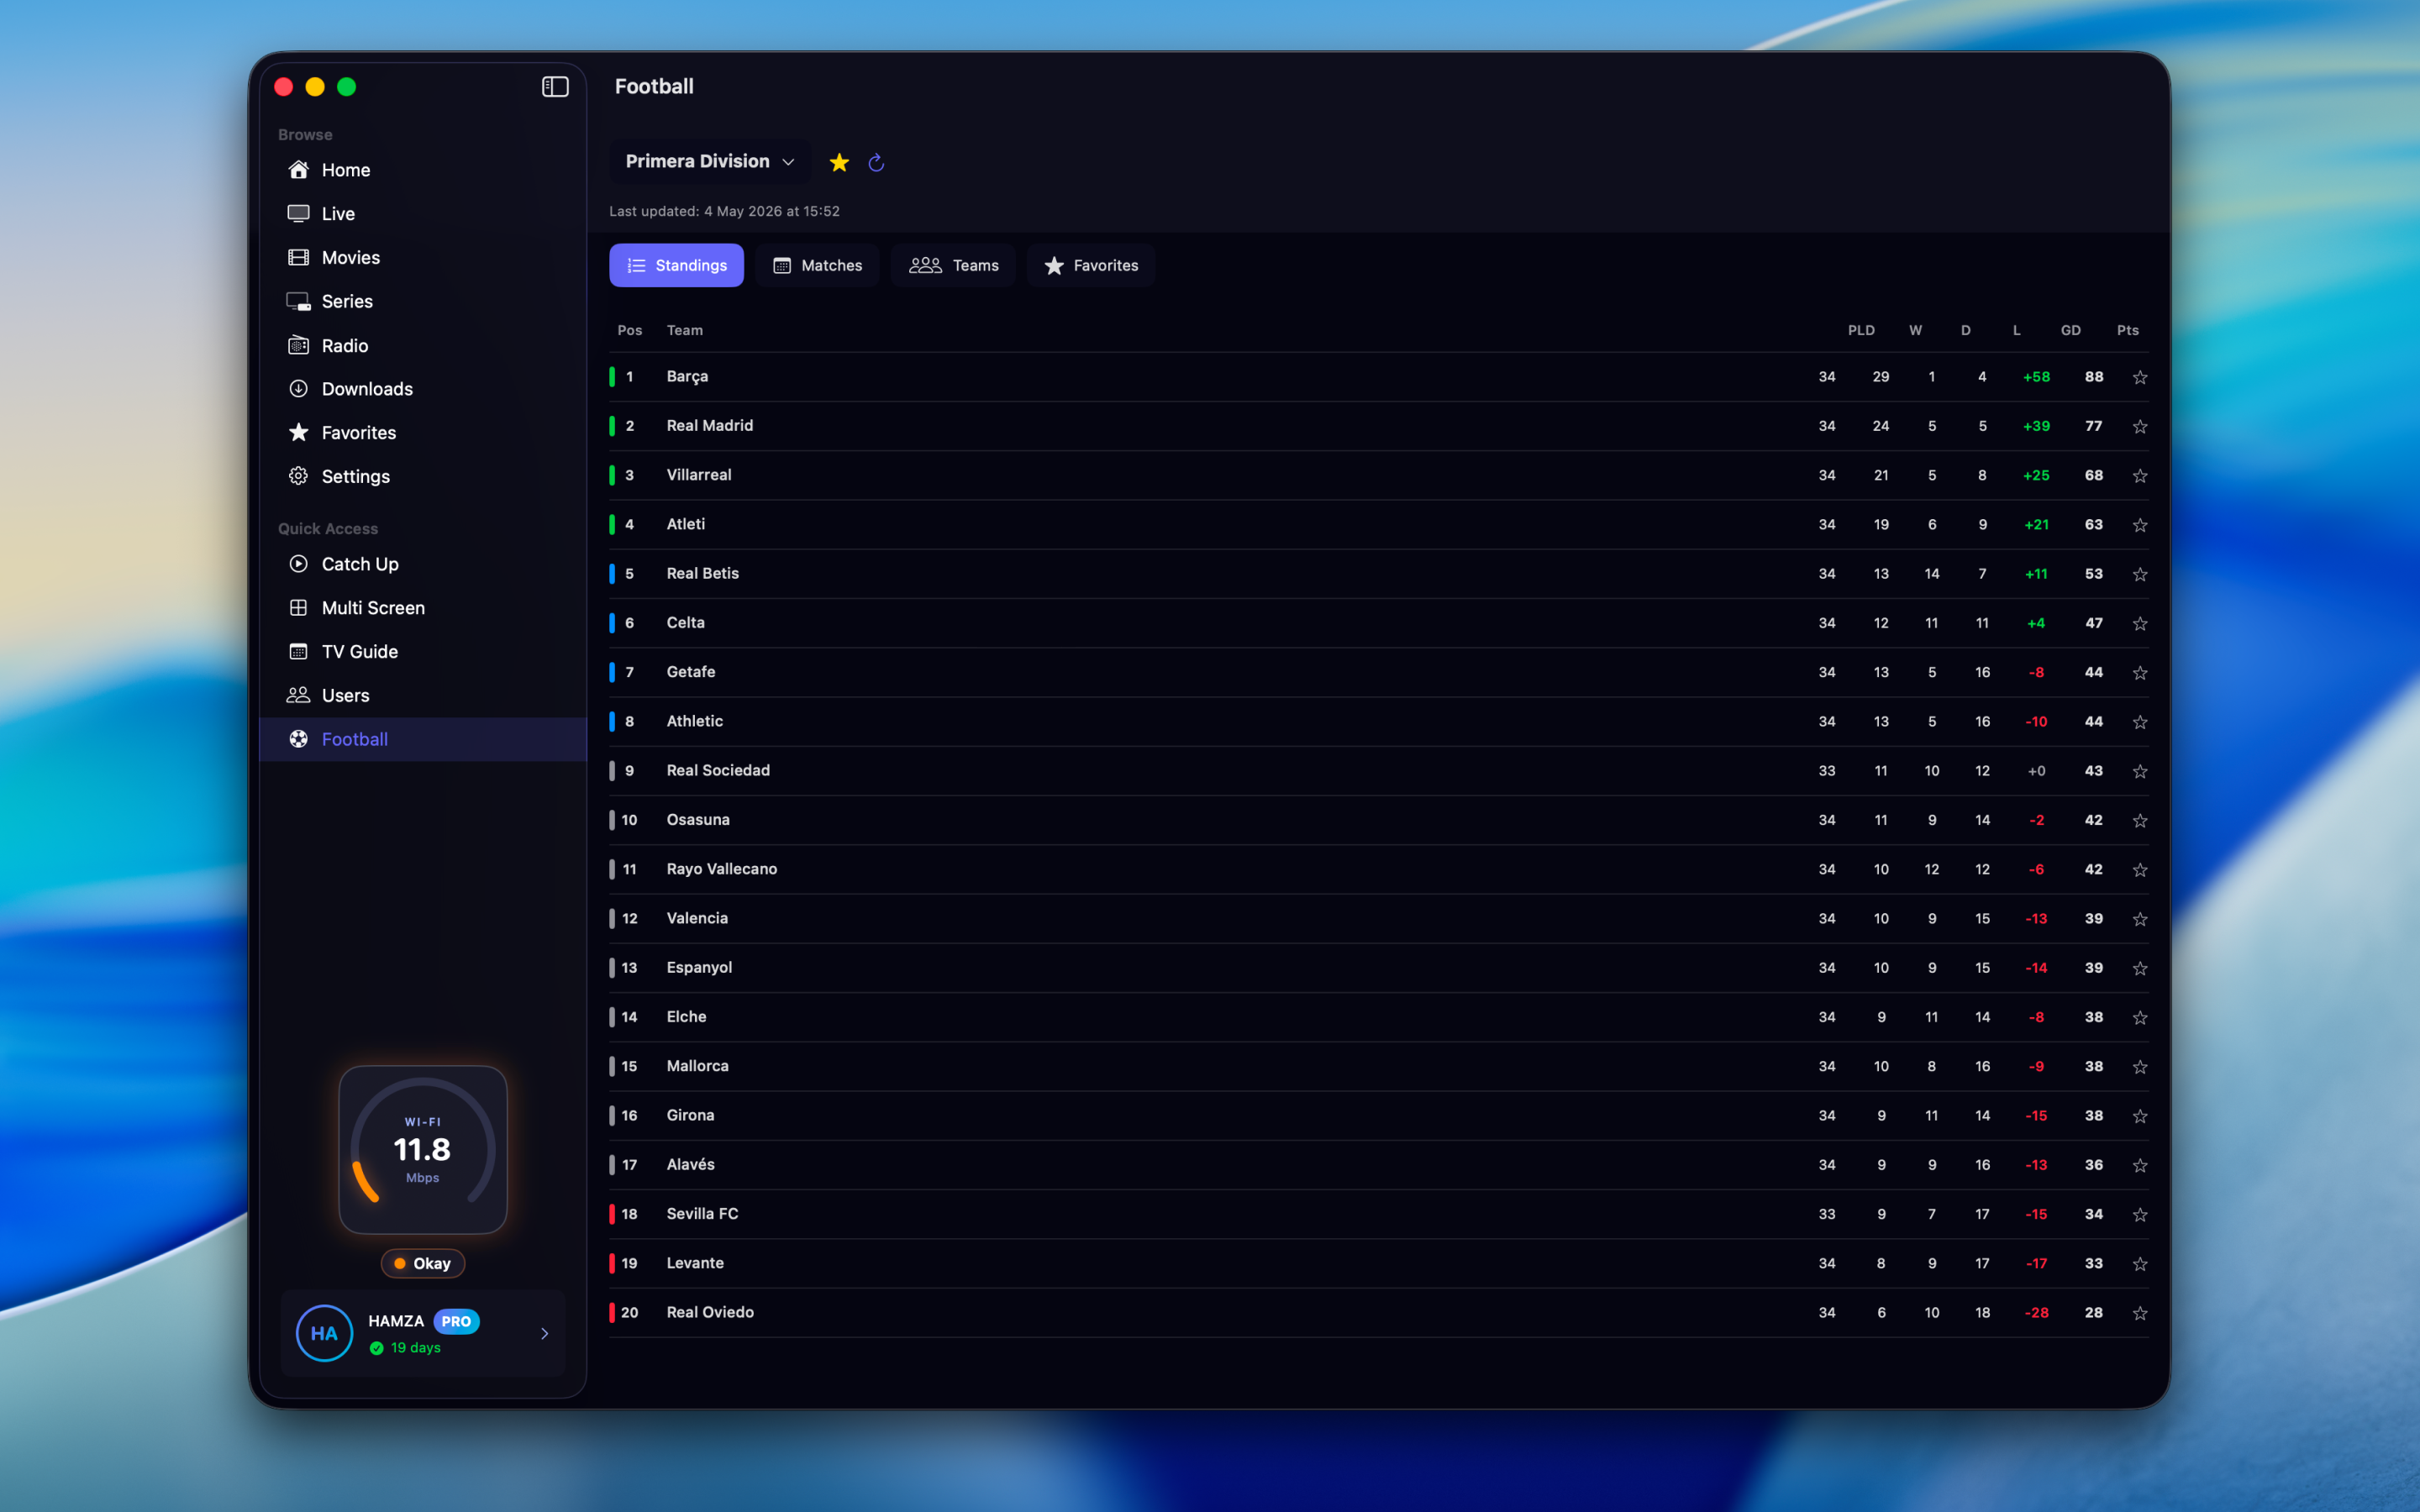This screenshot has height=1512, width=2420.
Task: Open Movies from the sidebar
Action: tap(423, 258)
